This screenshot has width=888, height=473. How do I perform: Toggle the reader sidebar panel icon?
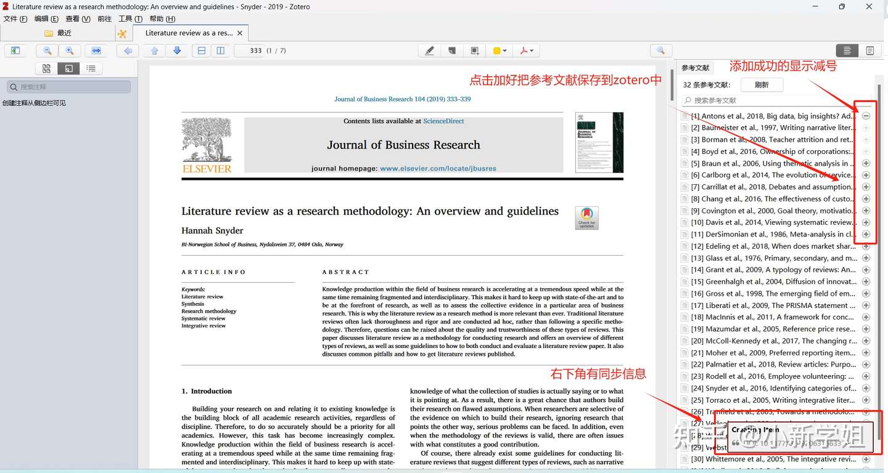tap(15, 51)
